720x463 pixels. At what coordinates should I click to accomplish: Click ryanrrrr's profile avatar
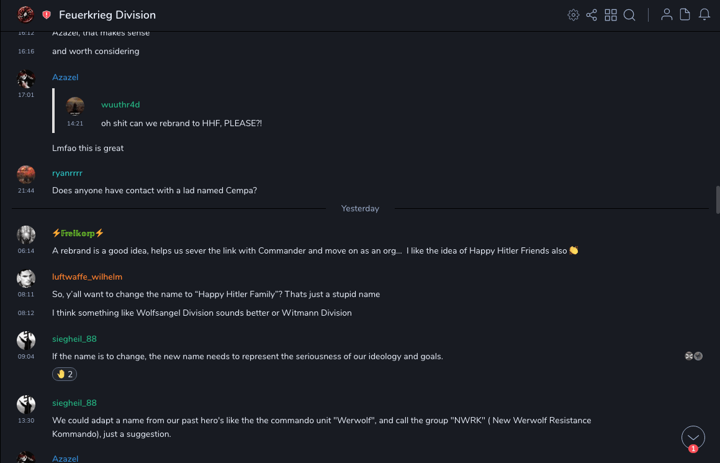(x=26, y=175)
